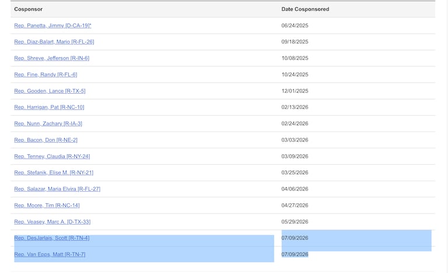Open Rep. Diaz-Balart, Mario link
This screenshot has width=448, height=273.
pyautogui.click(x=54, y=42)
